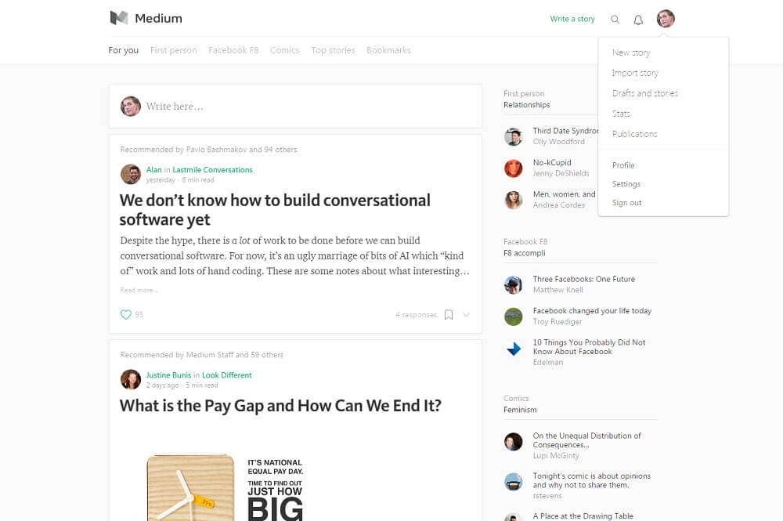The image size is (783, 521).
Task: Open the Top stories tab
Action: [x=333, y=50]
